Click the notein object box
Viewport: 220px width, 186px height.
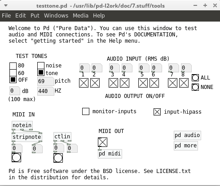tap(22, 125)
